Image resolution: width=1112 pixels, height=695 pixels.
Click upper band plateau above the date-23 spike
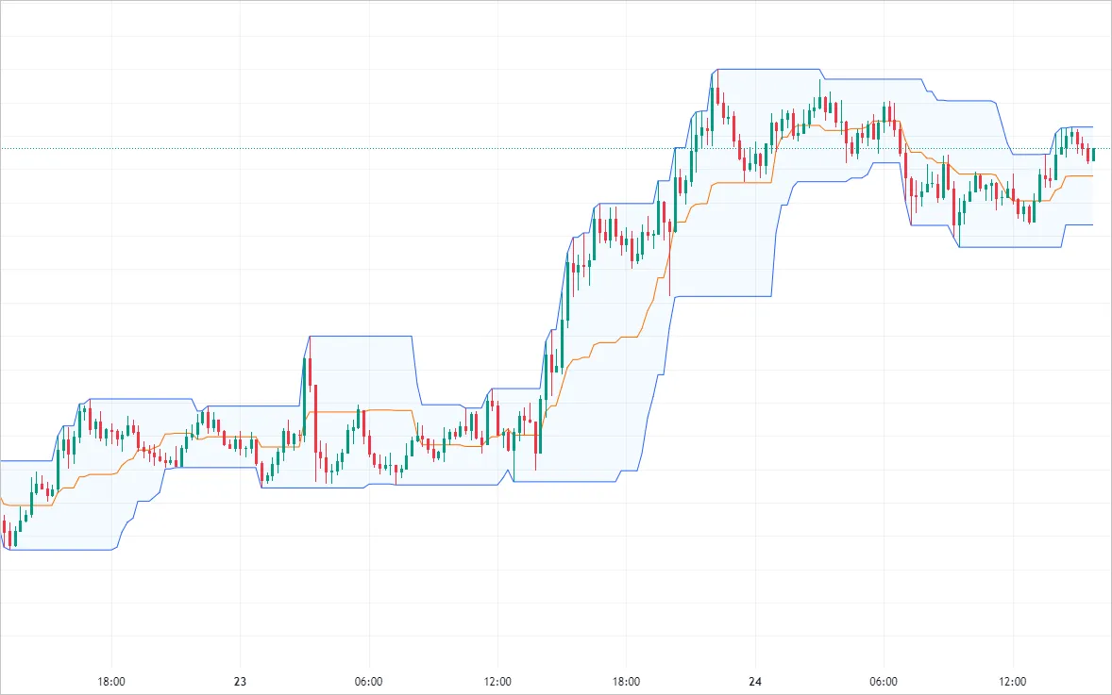click(361, 336)
